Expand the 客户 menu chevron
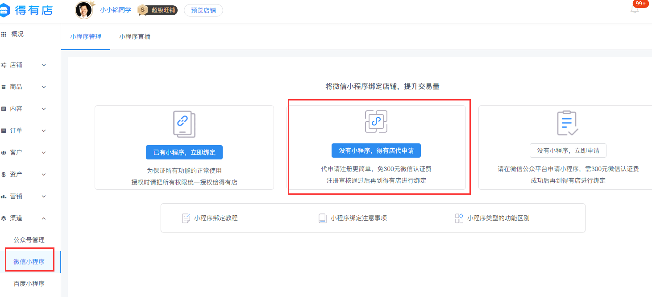 [x=44, y=153]
